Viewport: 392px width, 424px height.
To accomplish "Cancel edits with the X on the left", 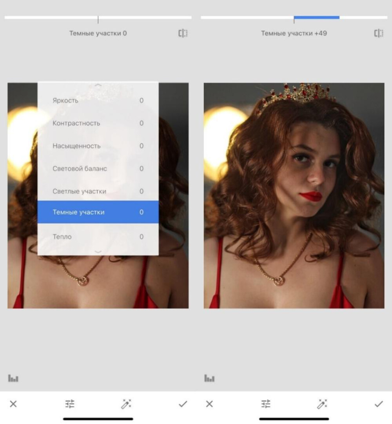I will click(14, 404).
